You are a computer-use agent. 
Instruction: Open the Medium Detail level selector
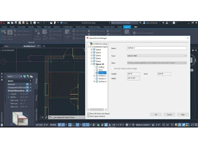(x=143, y=125)
